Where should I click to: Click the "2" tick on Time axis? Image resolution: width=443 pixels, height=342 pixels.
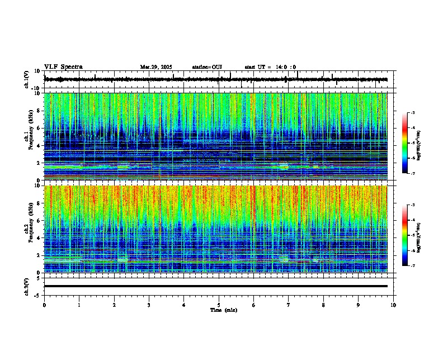114,305
